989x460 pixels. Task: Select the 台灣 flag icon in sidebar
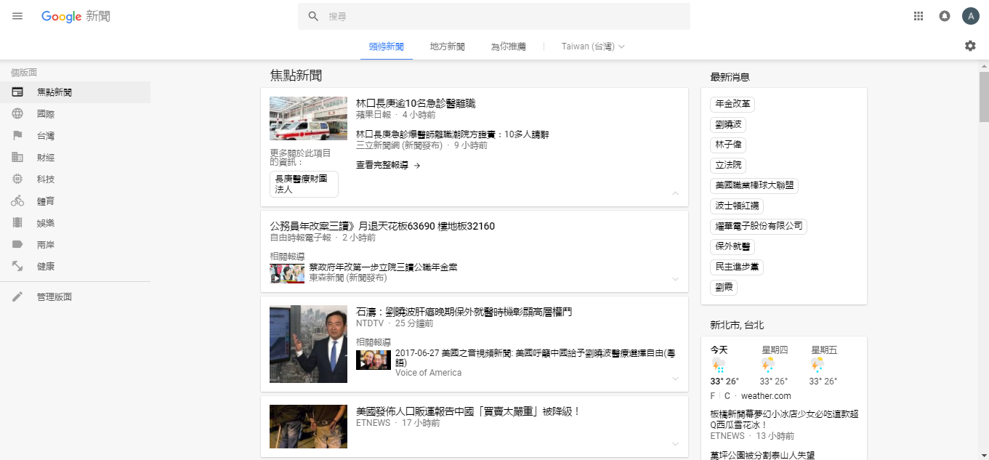pyautogui.click(x=17, y=136)
